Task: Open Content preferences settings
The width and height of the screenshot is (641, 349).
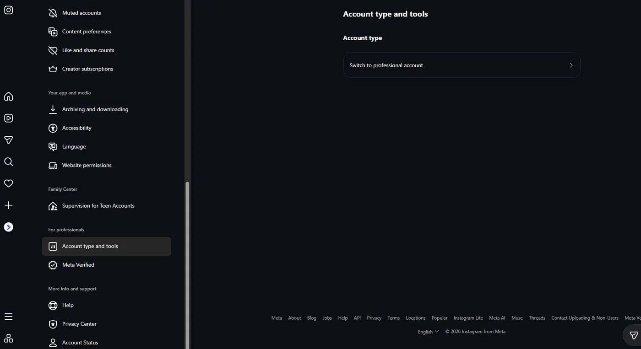Action: coord(107,32)
